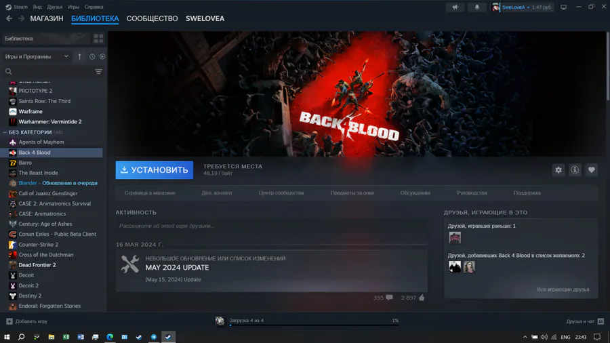The height and width of the screenshot is (343, 610).
Task: Click the main page vertical scrollbar
Action: click(x=608, y=66)
